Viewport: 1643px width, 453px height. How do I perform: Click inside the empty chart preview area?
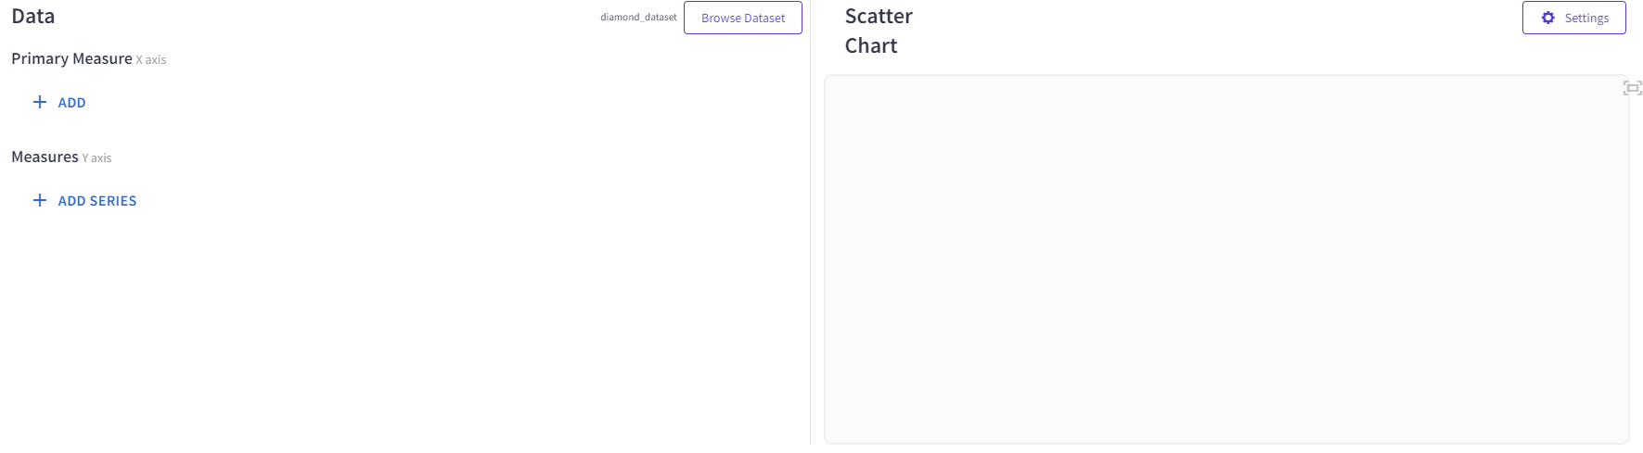(1226, 259)
